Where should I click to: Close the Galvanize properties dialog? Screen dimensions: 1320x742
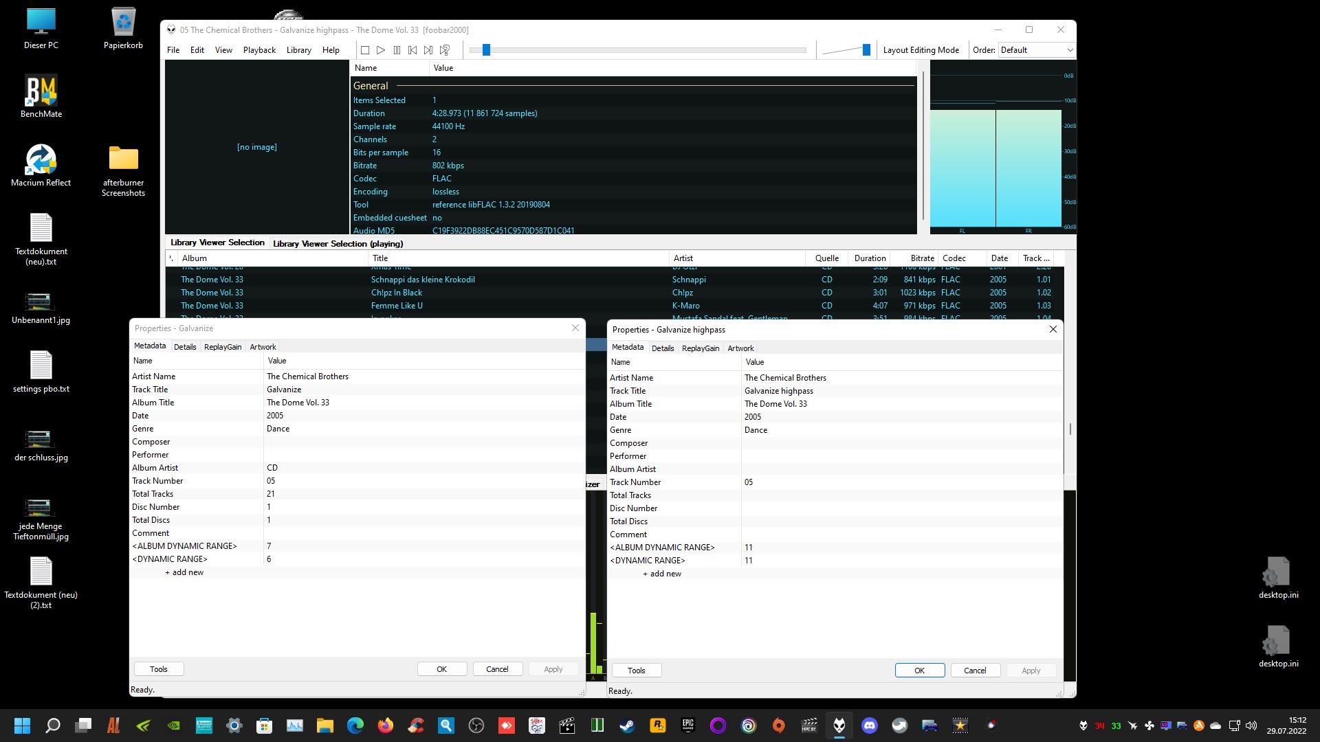(x=575, y=328)
